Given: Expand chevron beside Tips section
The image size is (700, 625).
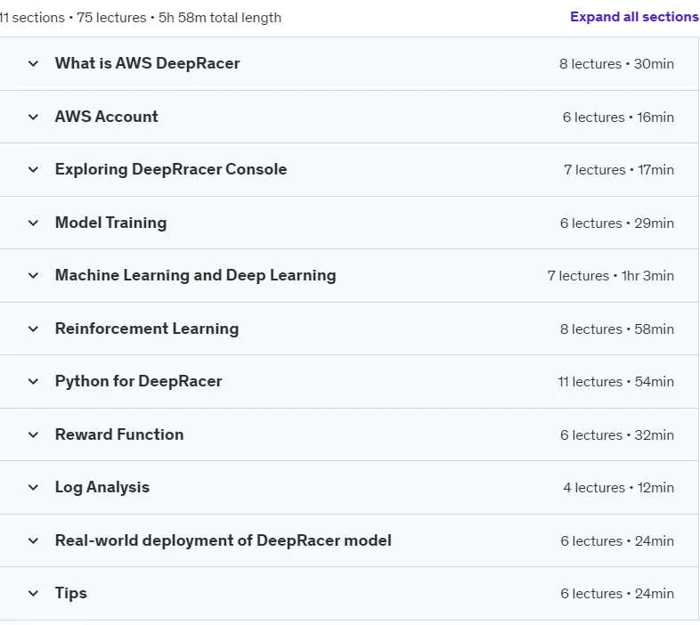Looking at the screenshot, I should (x=33, y=593).
